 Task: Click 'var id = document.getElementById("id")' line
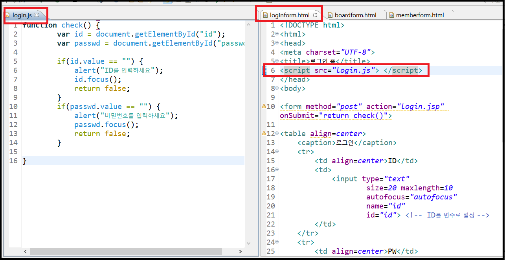(x=141, y=34)
